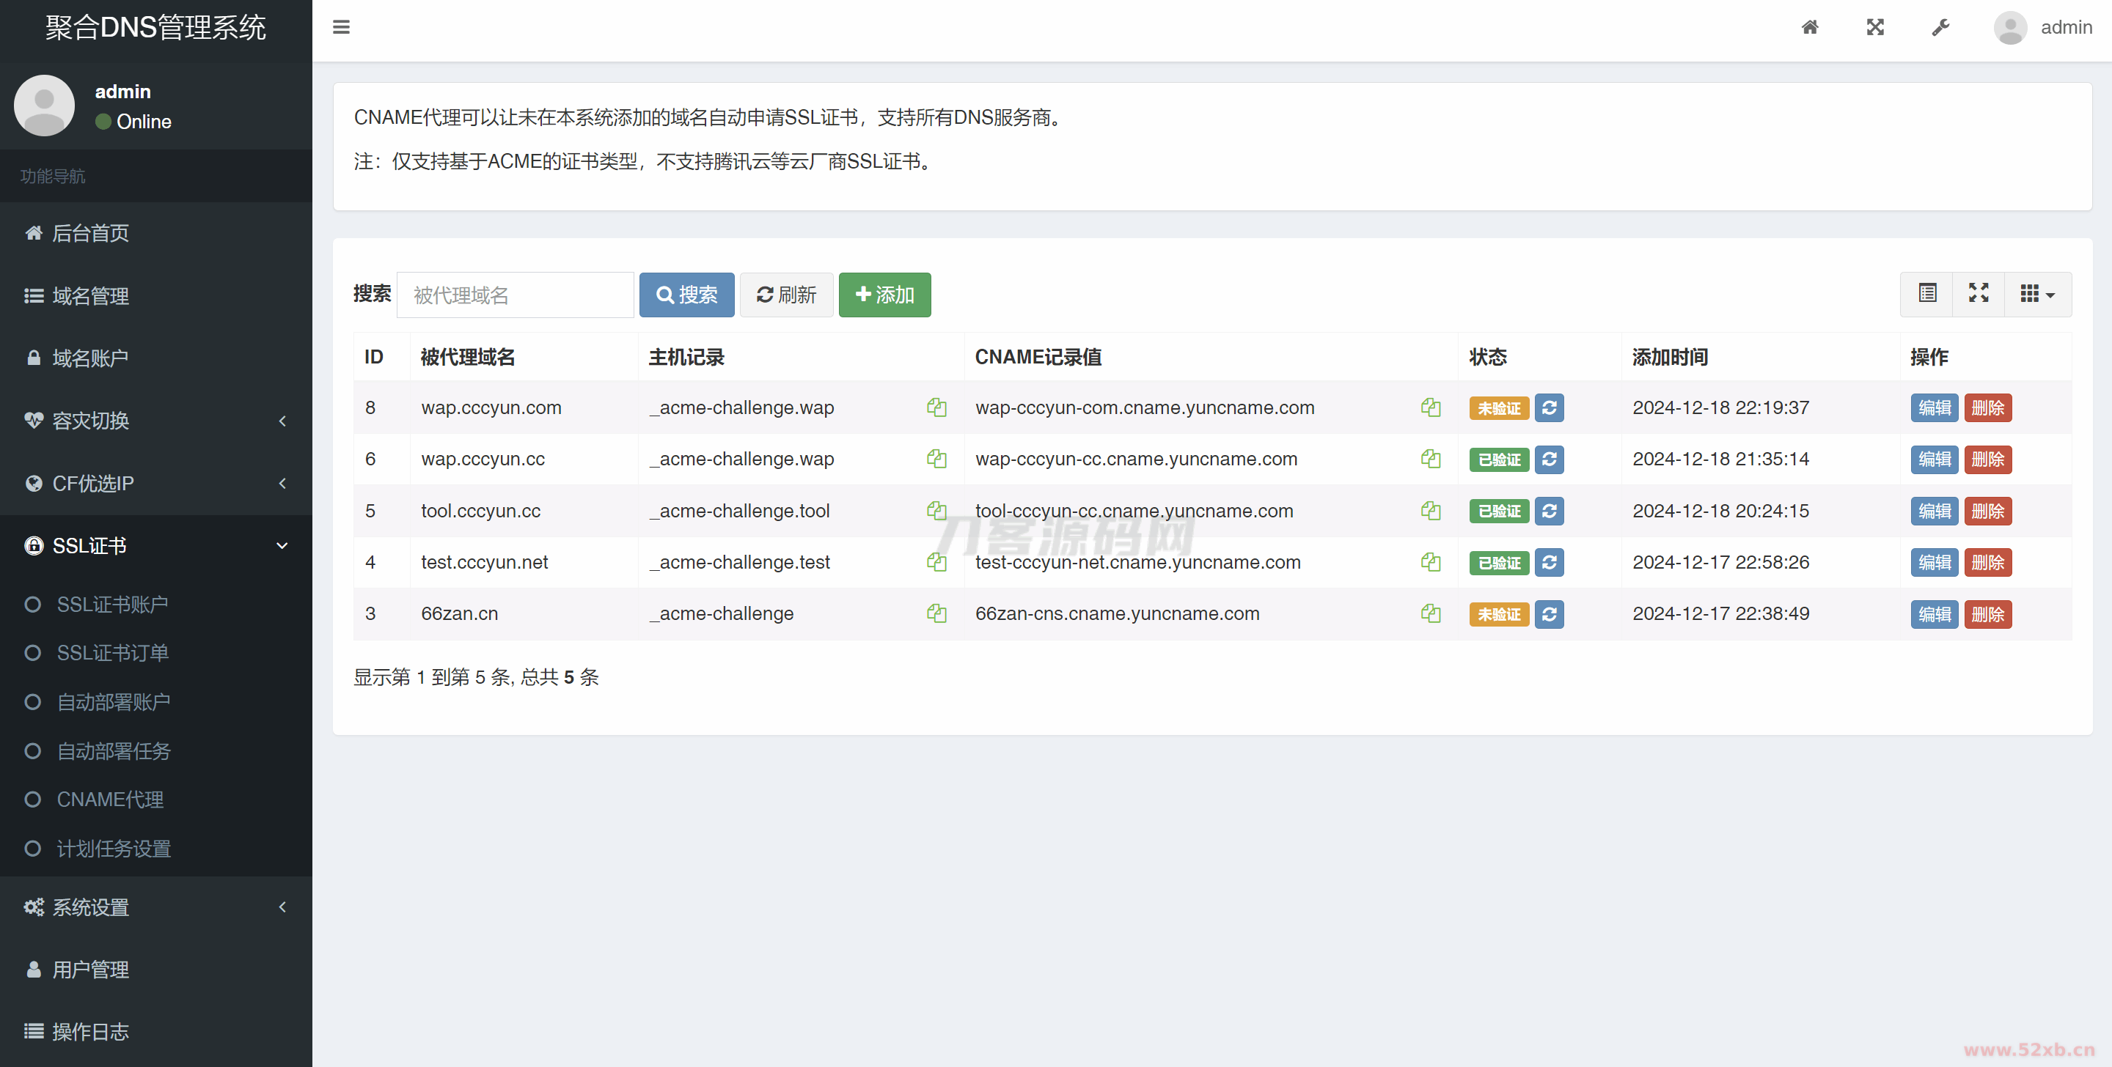
Task: Click the wrench settings icon in header
Action: pos(1940,27)
